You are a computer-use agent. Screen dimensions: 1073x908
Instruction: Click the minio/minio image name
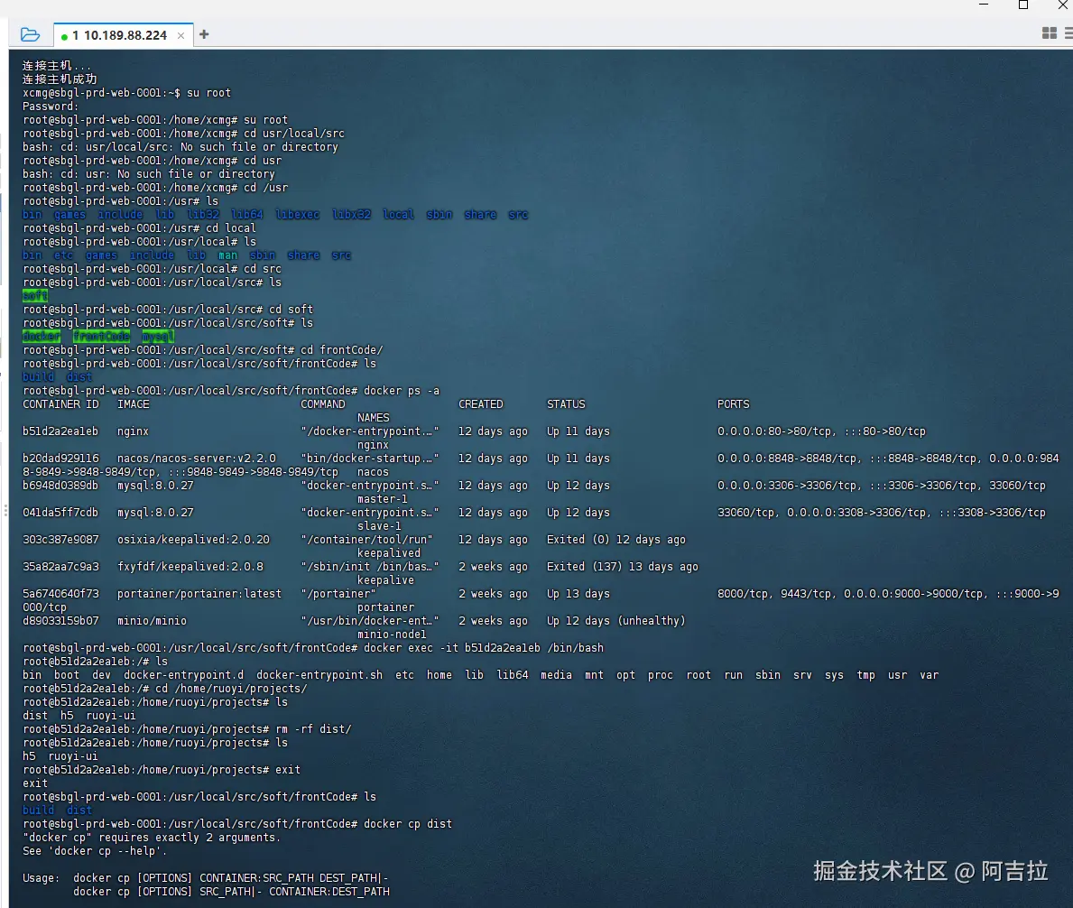(x=152, y=621)
